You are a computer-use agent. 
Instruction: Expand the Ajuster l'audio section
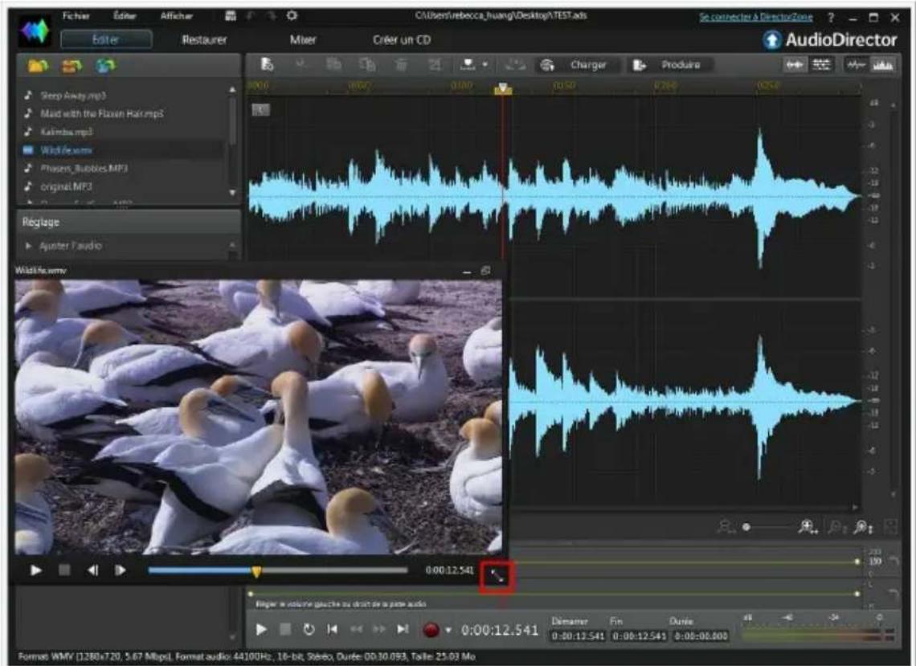point(28,246)
